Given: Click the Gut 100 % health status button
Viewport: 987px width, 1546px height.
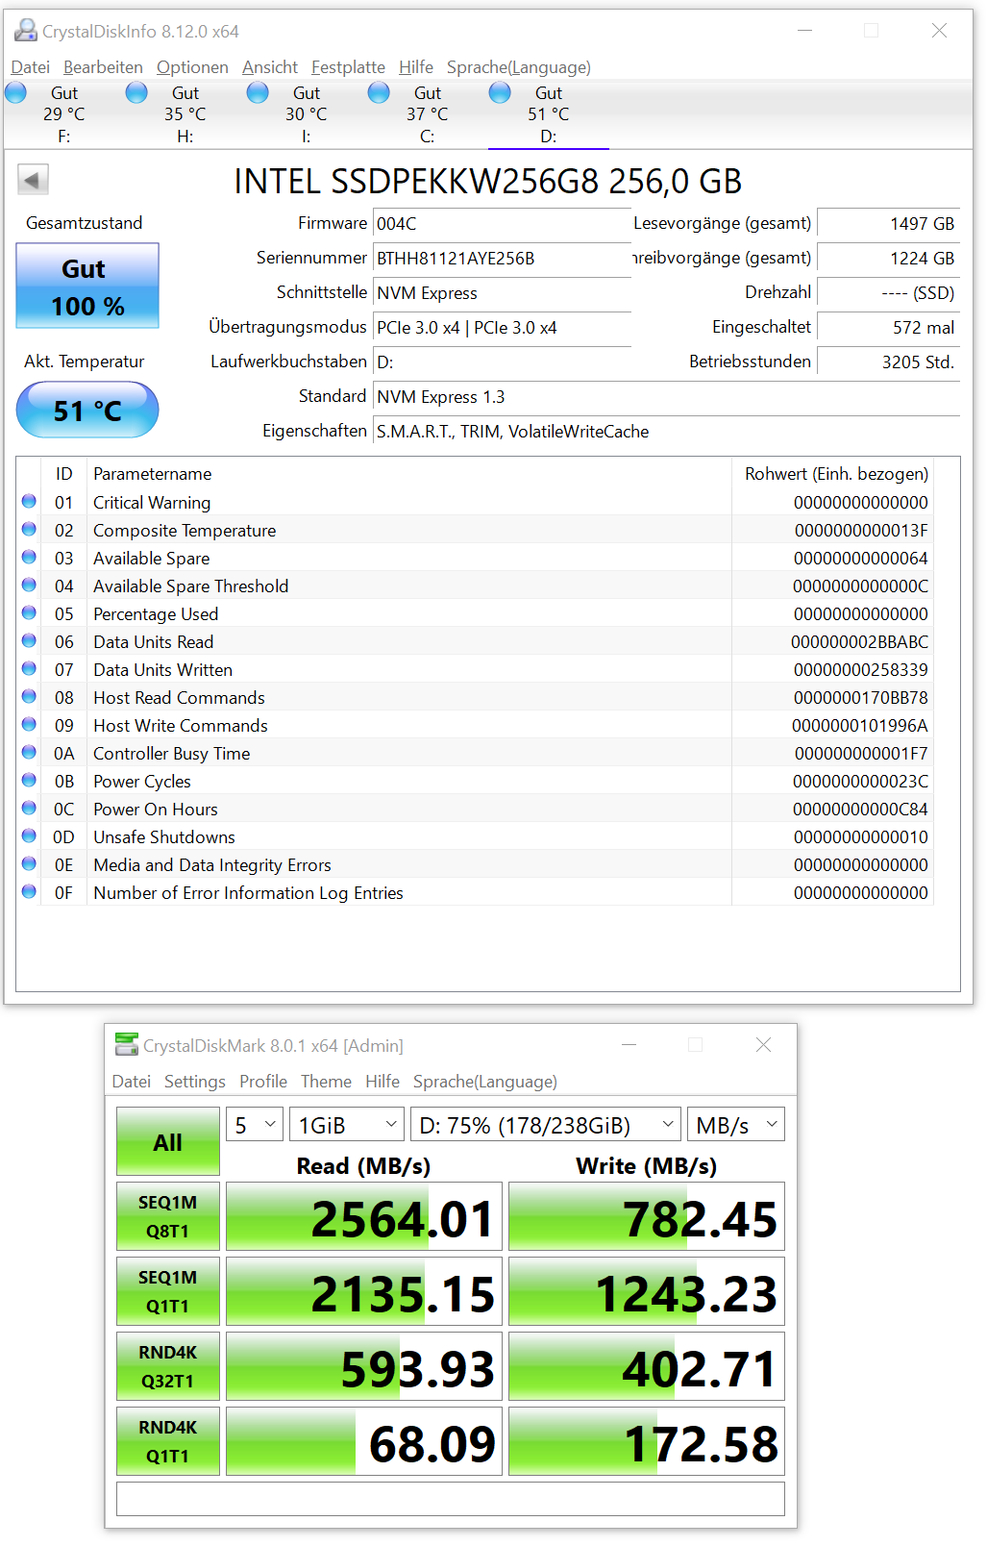Looking at the screenshot, I should pos(87,287).
